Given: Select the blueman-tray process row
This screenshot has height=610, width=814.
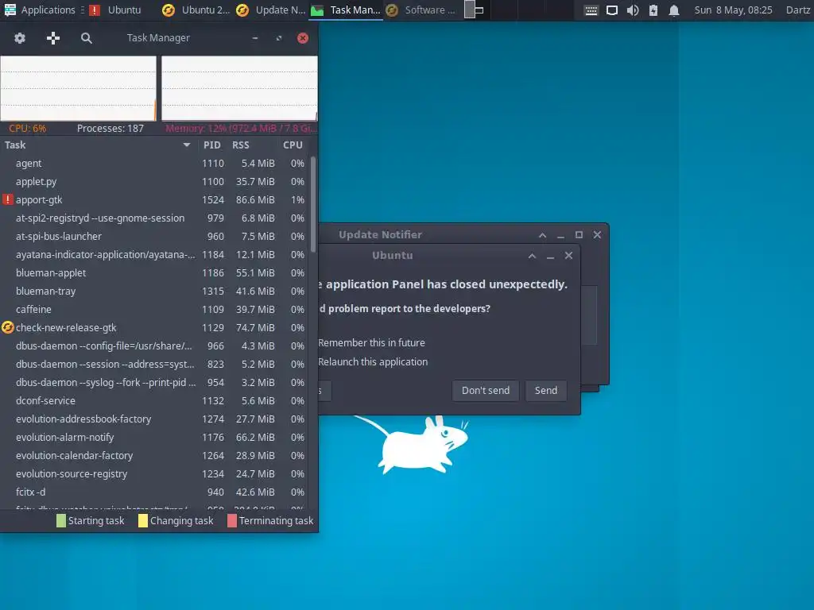Looking at the screenshot, I should pos(154,291).
